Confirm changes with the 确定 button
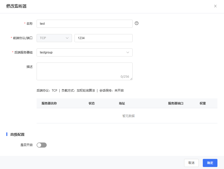 click(x=210, y=163)
